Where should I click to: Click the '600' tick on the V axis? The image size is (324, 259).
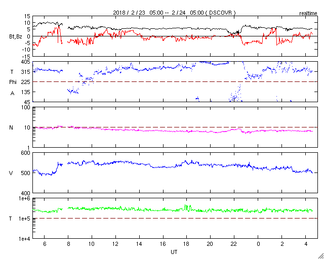(x=26, y=153)
